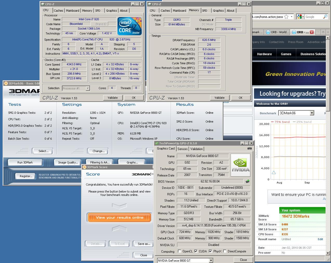The width and height of the screenshot is (331, 263).
Task: Click the triangle marker on the ORB chart
Action: (274, 173)
